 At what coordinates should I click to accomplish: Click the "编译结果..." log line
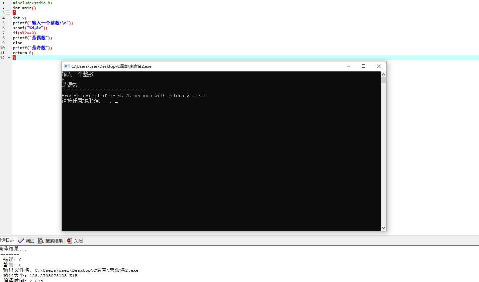click(13, 249)
